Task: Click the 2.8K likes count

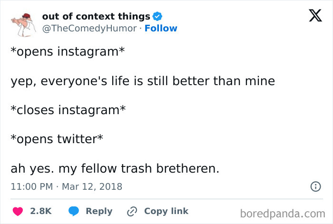Action: tap(40, 211)
